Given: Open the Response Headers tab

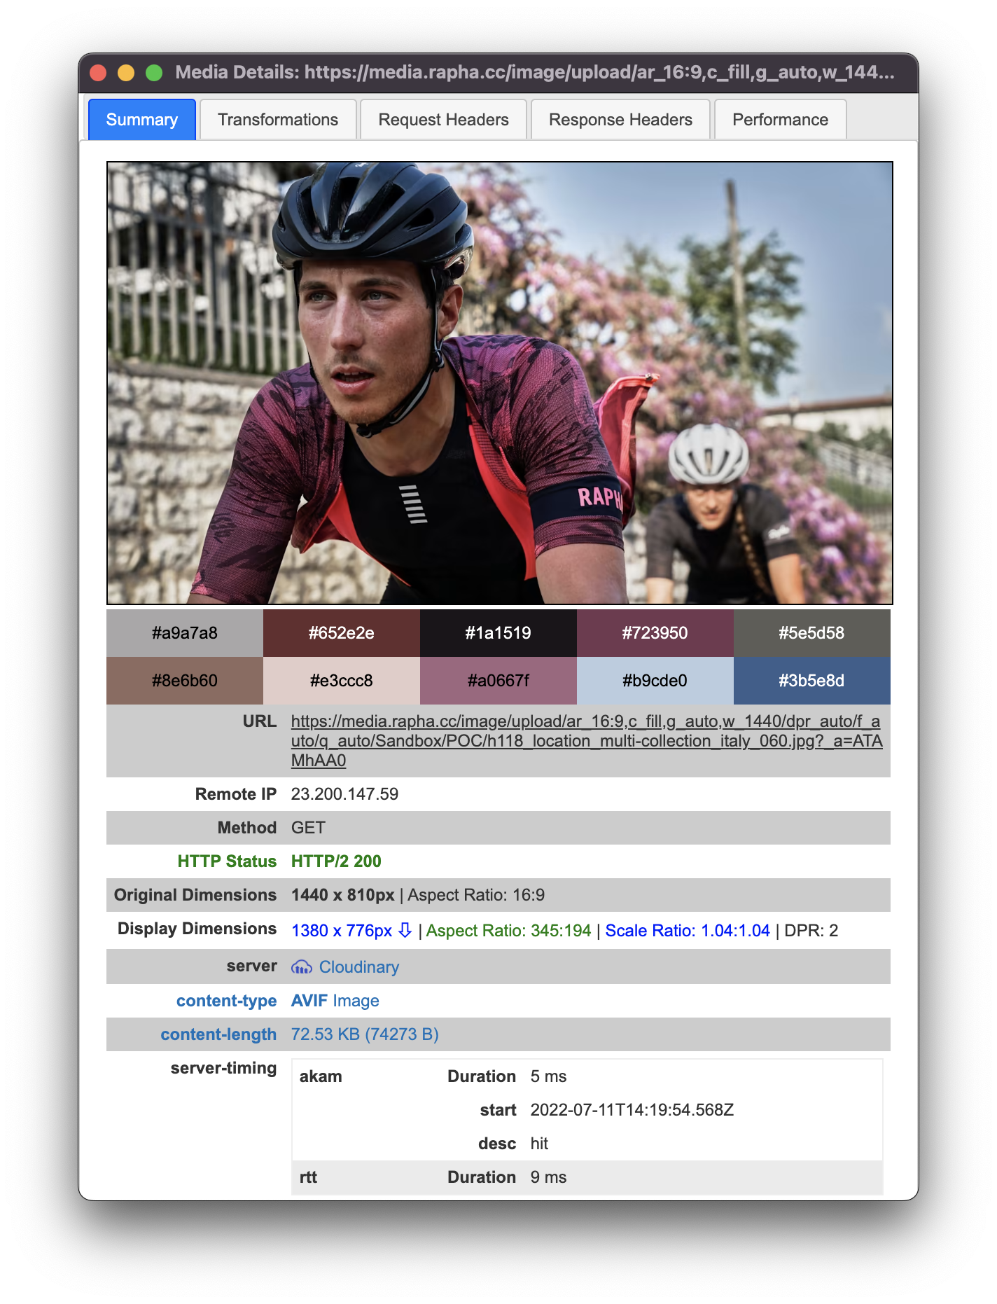Looking at the screenshot, I should click(x=620, y=120).
